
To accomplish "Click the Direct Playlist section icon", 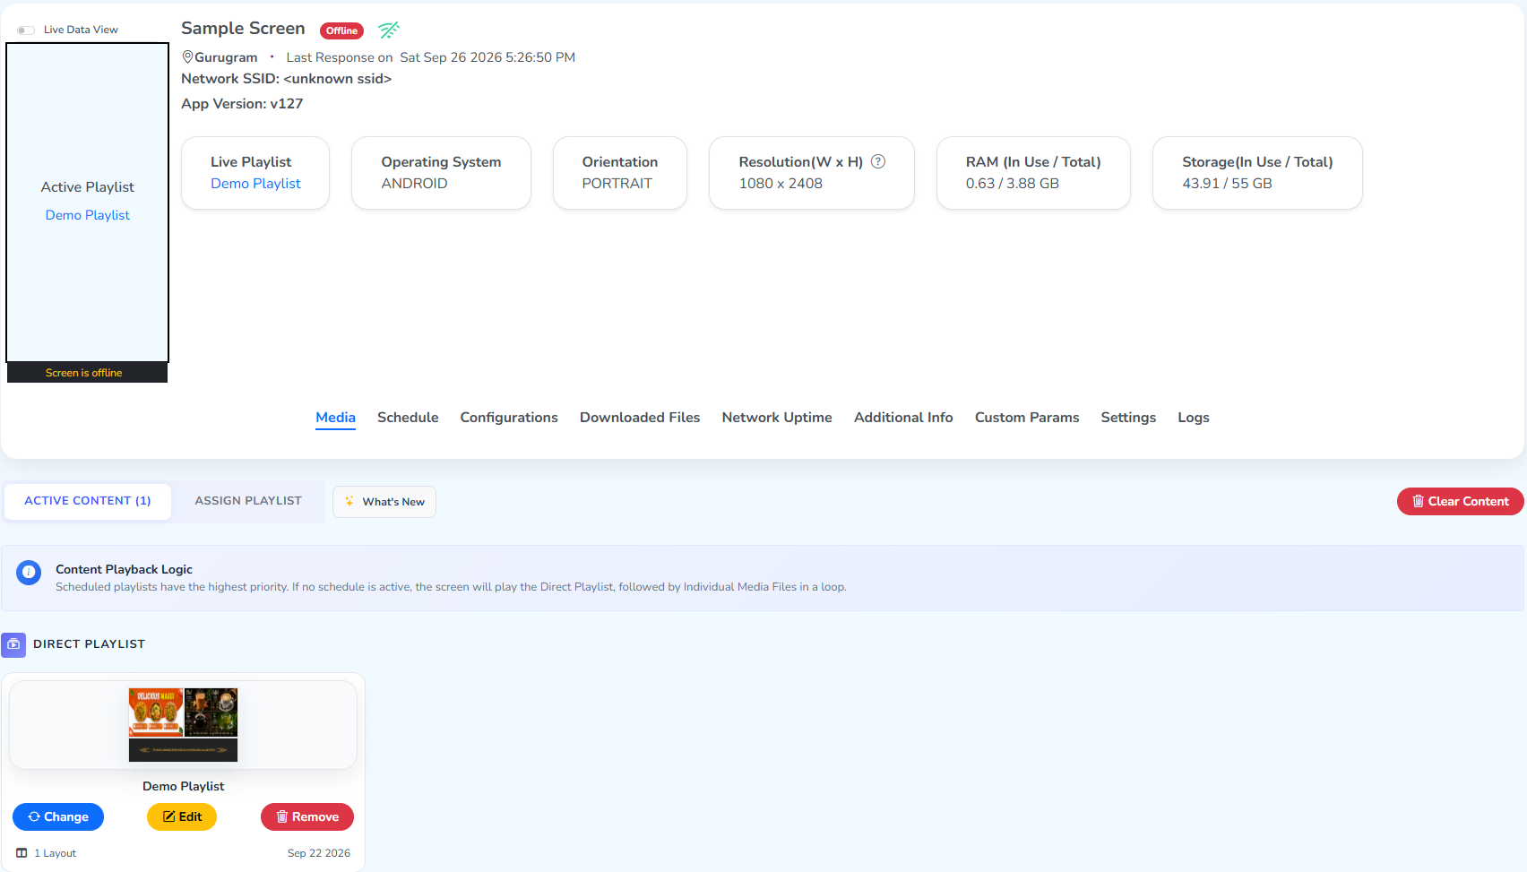I will coord(13,644).
